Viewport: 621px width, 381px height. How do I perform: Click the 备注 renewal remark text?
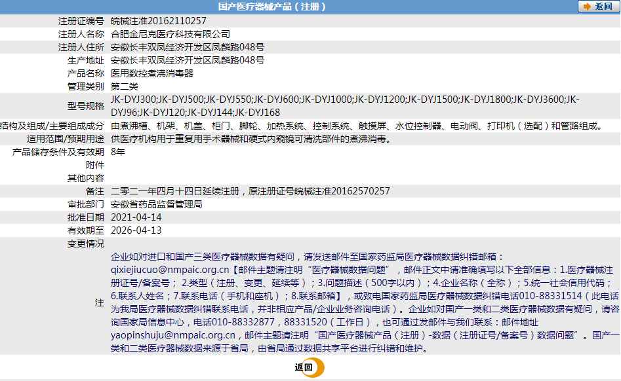[250, 191]
